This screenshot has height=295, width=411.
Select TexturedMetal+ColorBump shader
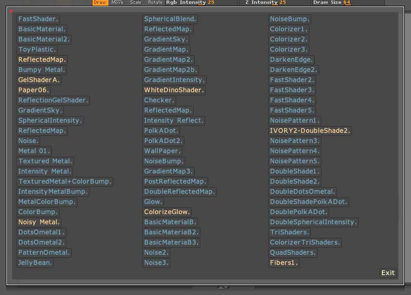tap(65, 182)
